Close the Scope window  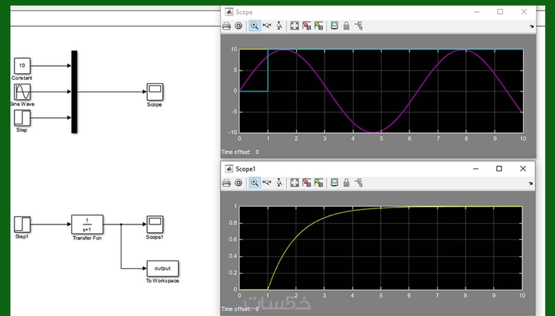click(x=524, y=12)
